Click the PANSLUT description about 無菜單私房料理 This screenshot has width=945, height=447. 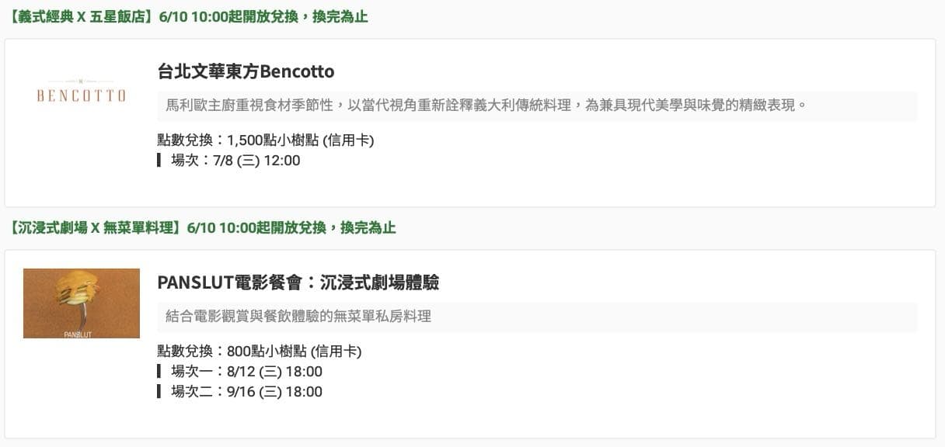click(x=537, y=317)
